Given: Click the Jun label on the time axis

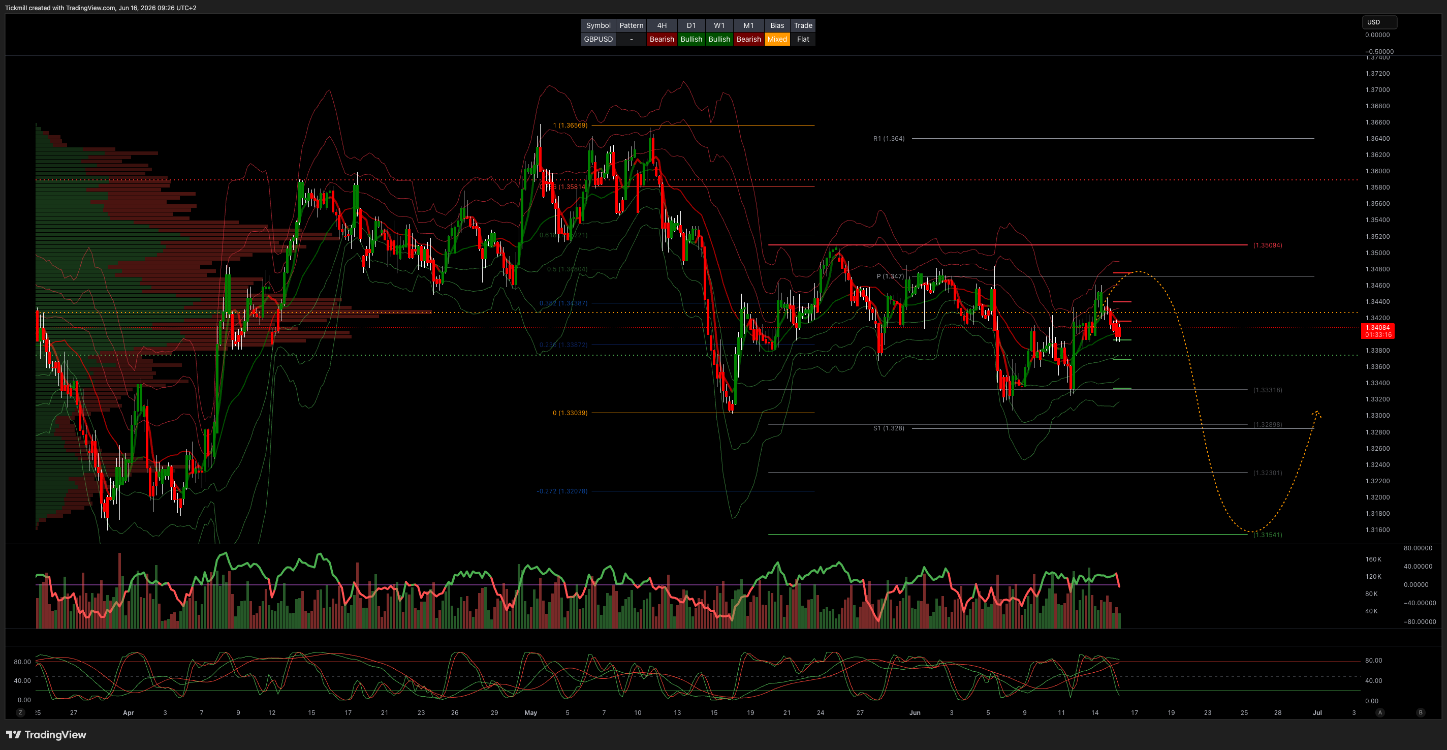Looking at the screenshot, I should [x=915, y=713].
